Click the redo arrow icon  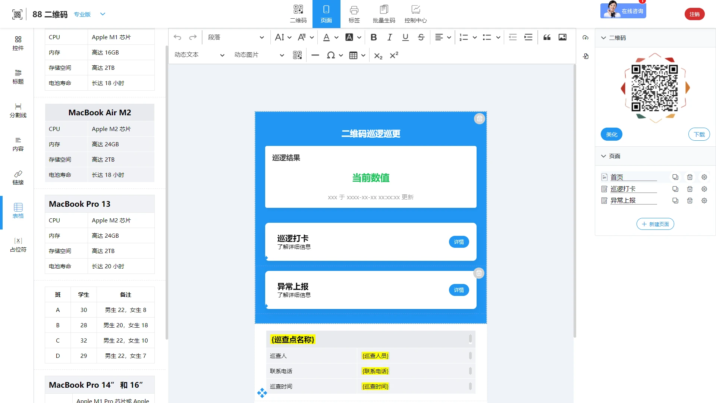(193, 37)
